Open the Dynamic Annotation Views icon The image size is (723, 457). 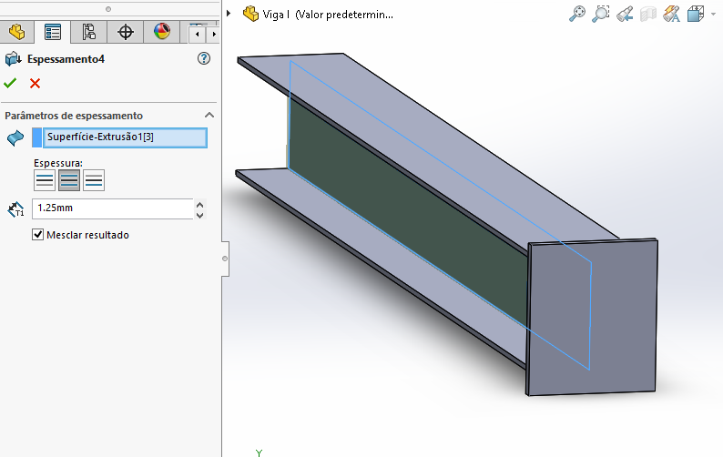pos(672,14)
